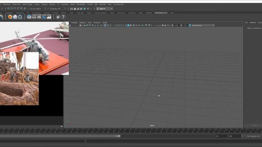The height and width of the screenshot is (147, 262).
Task: Click the grease pencil icon in viewport toolbar
Action: [x=101, y=25]
